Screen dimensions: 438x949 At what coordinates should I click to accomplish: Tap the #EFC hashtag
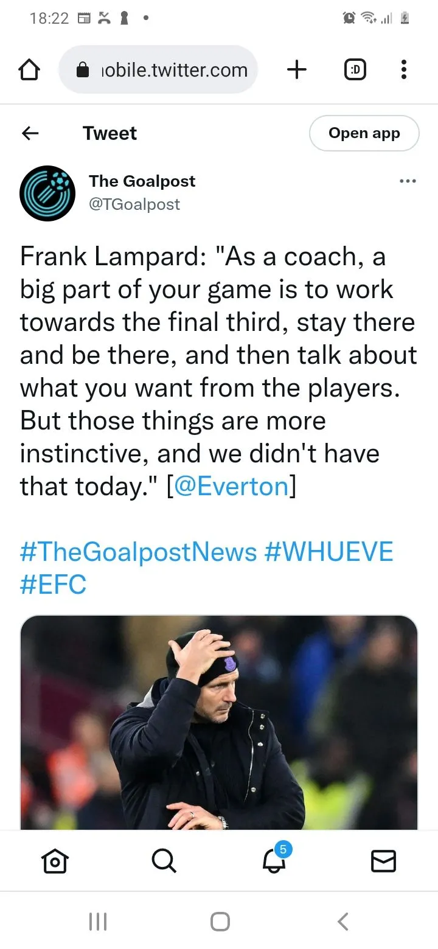[x=54, y=585]
